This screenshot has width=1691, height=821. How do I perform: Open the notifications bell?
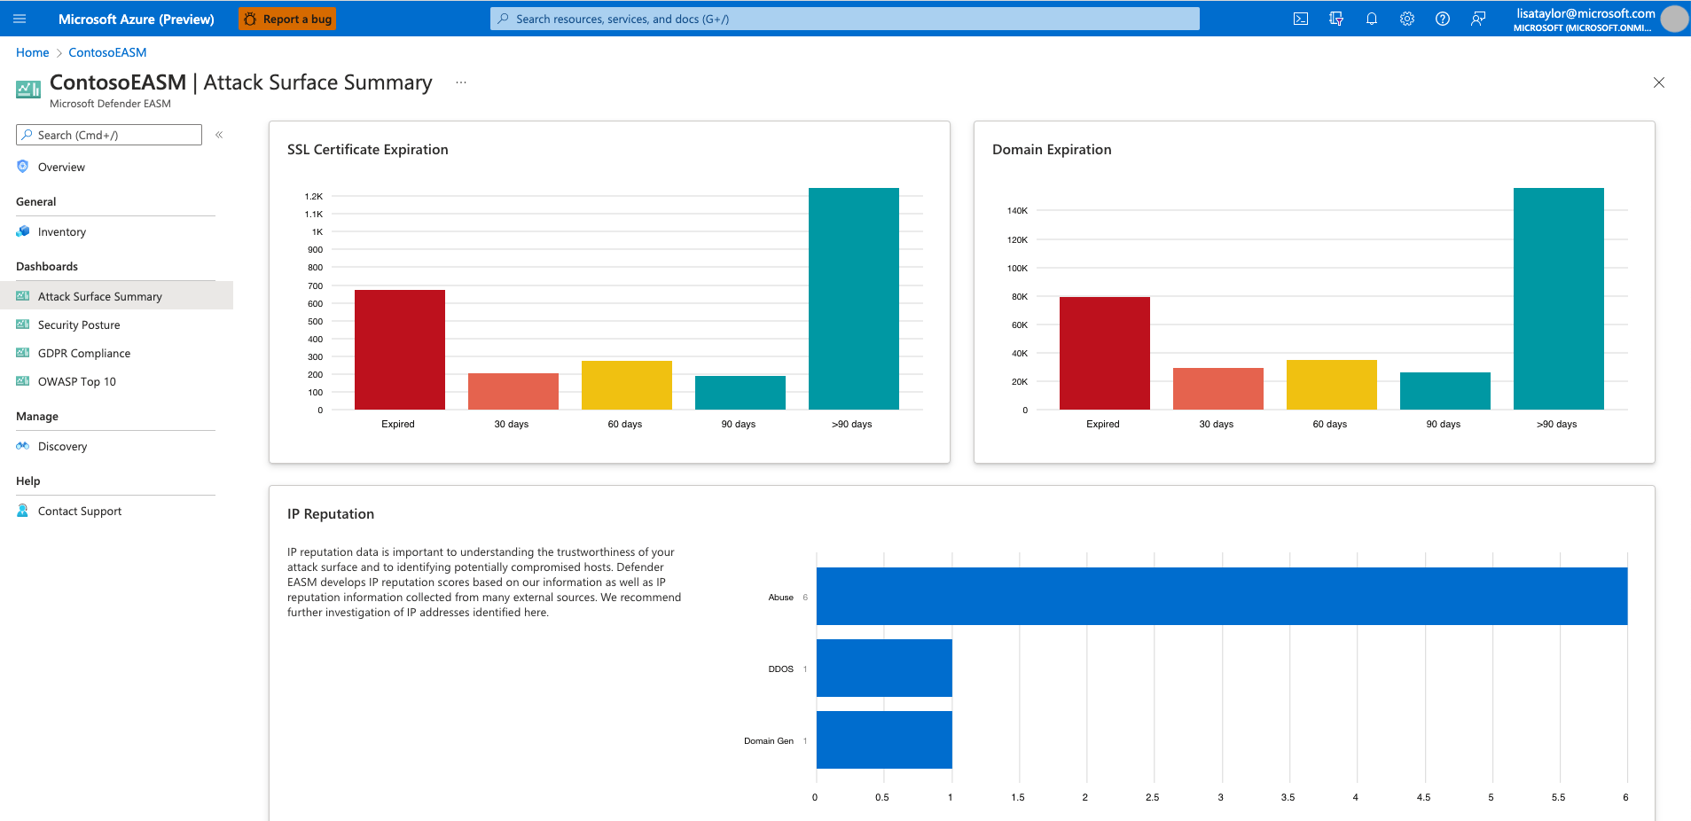1372,19
